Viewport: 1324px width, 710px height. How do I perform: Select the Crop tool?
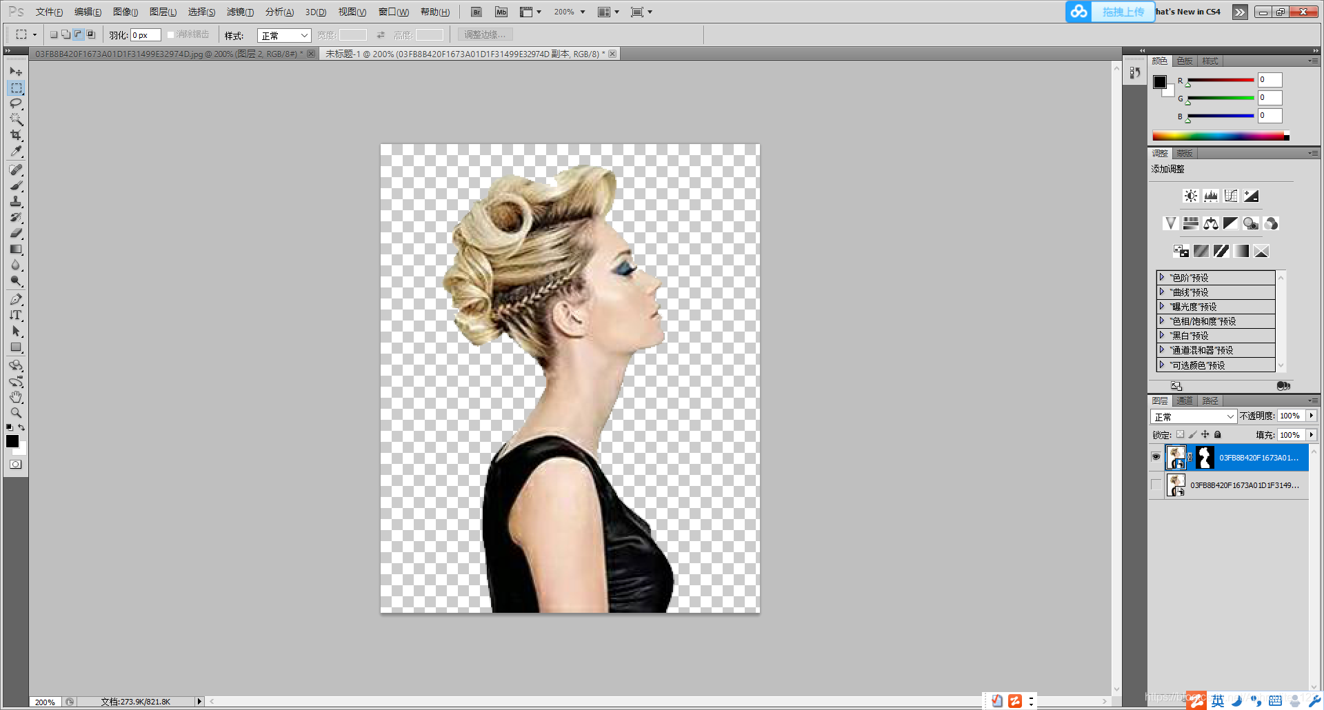click(x=16, y=135)
